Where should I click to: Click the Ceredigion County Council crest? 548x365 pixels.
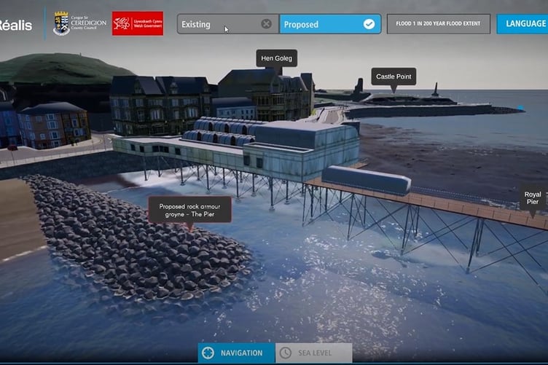click(62, 23)
